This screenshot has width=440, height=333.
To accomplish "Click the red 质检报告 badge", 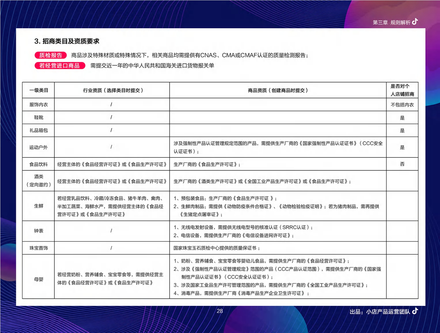I will (51, 55).
